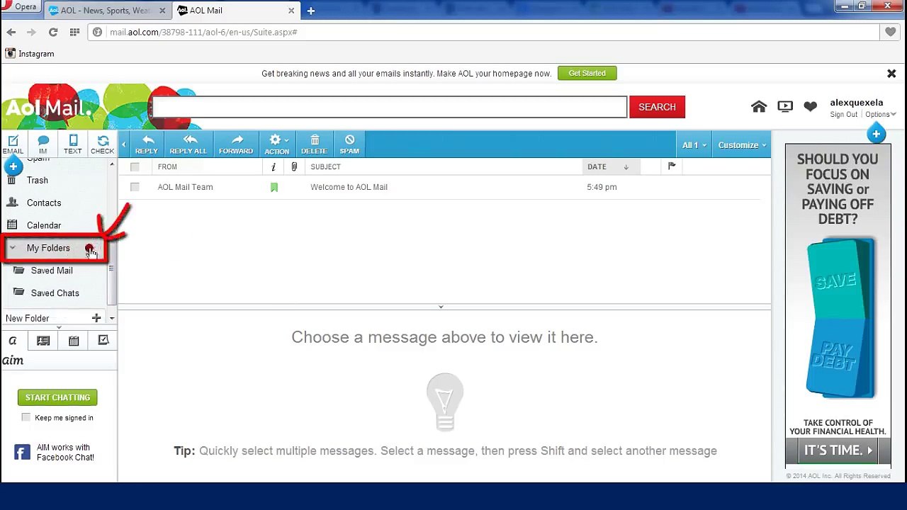Open Contacts in the sidebar
Viewport: 907px width, 510px height.
[x=44, y=203]
